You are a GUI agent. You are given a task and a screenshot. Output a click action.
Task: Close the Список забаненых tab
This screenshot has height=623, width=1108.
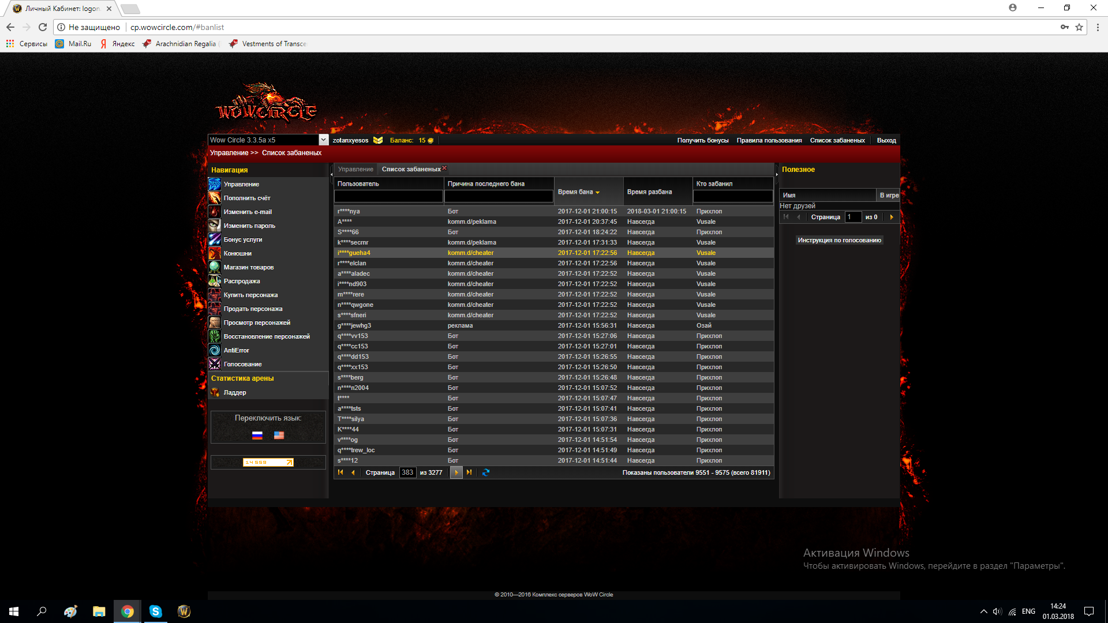click(x=444, y=168)
